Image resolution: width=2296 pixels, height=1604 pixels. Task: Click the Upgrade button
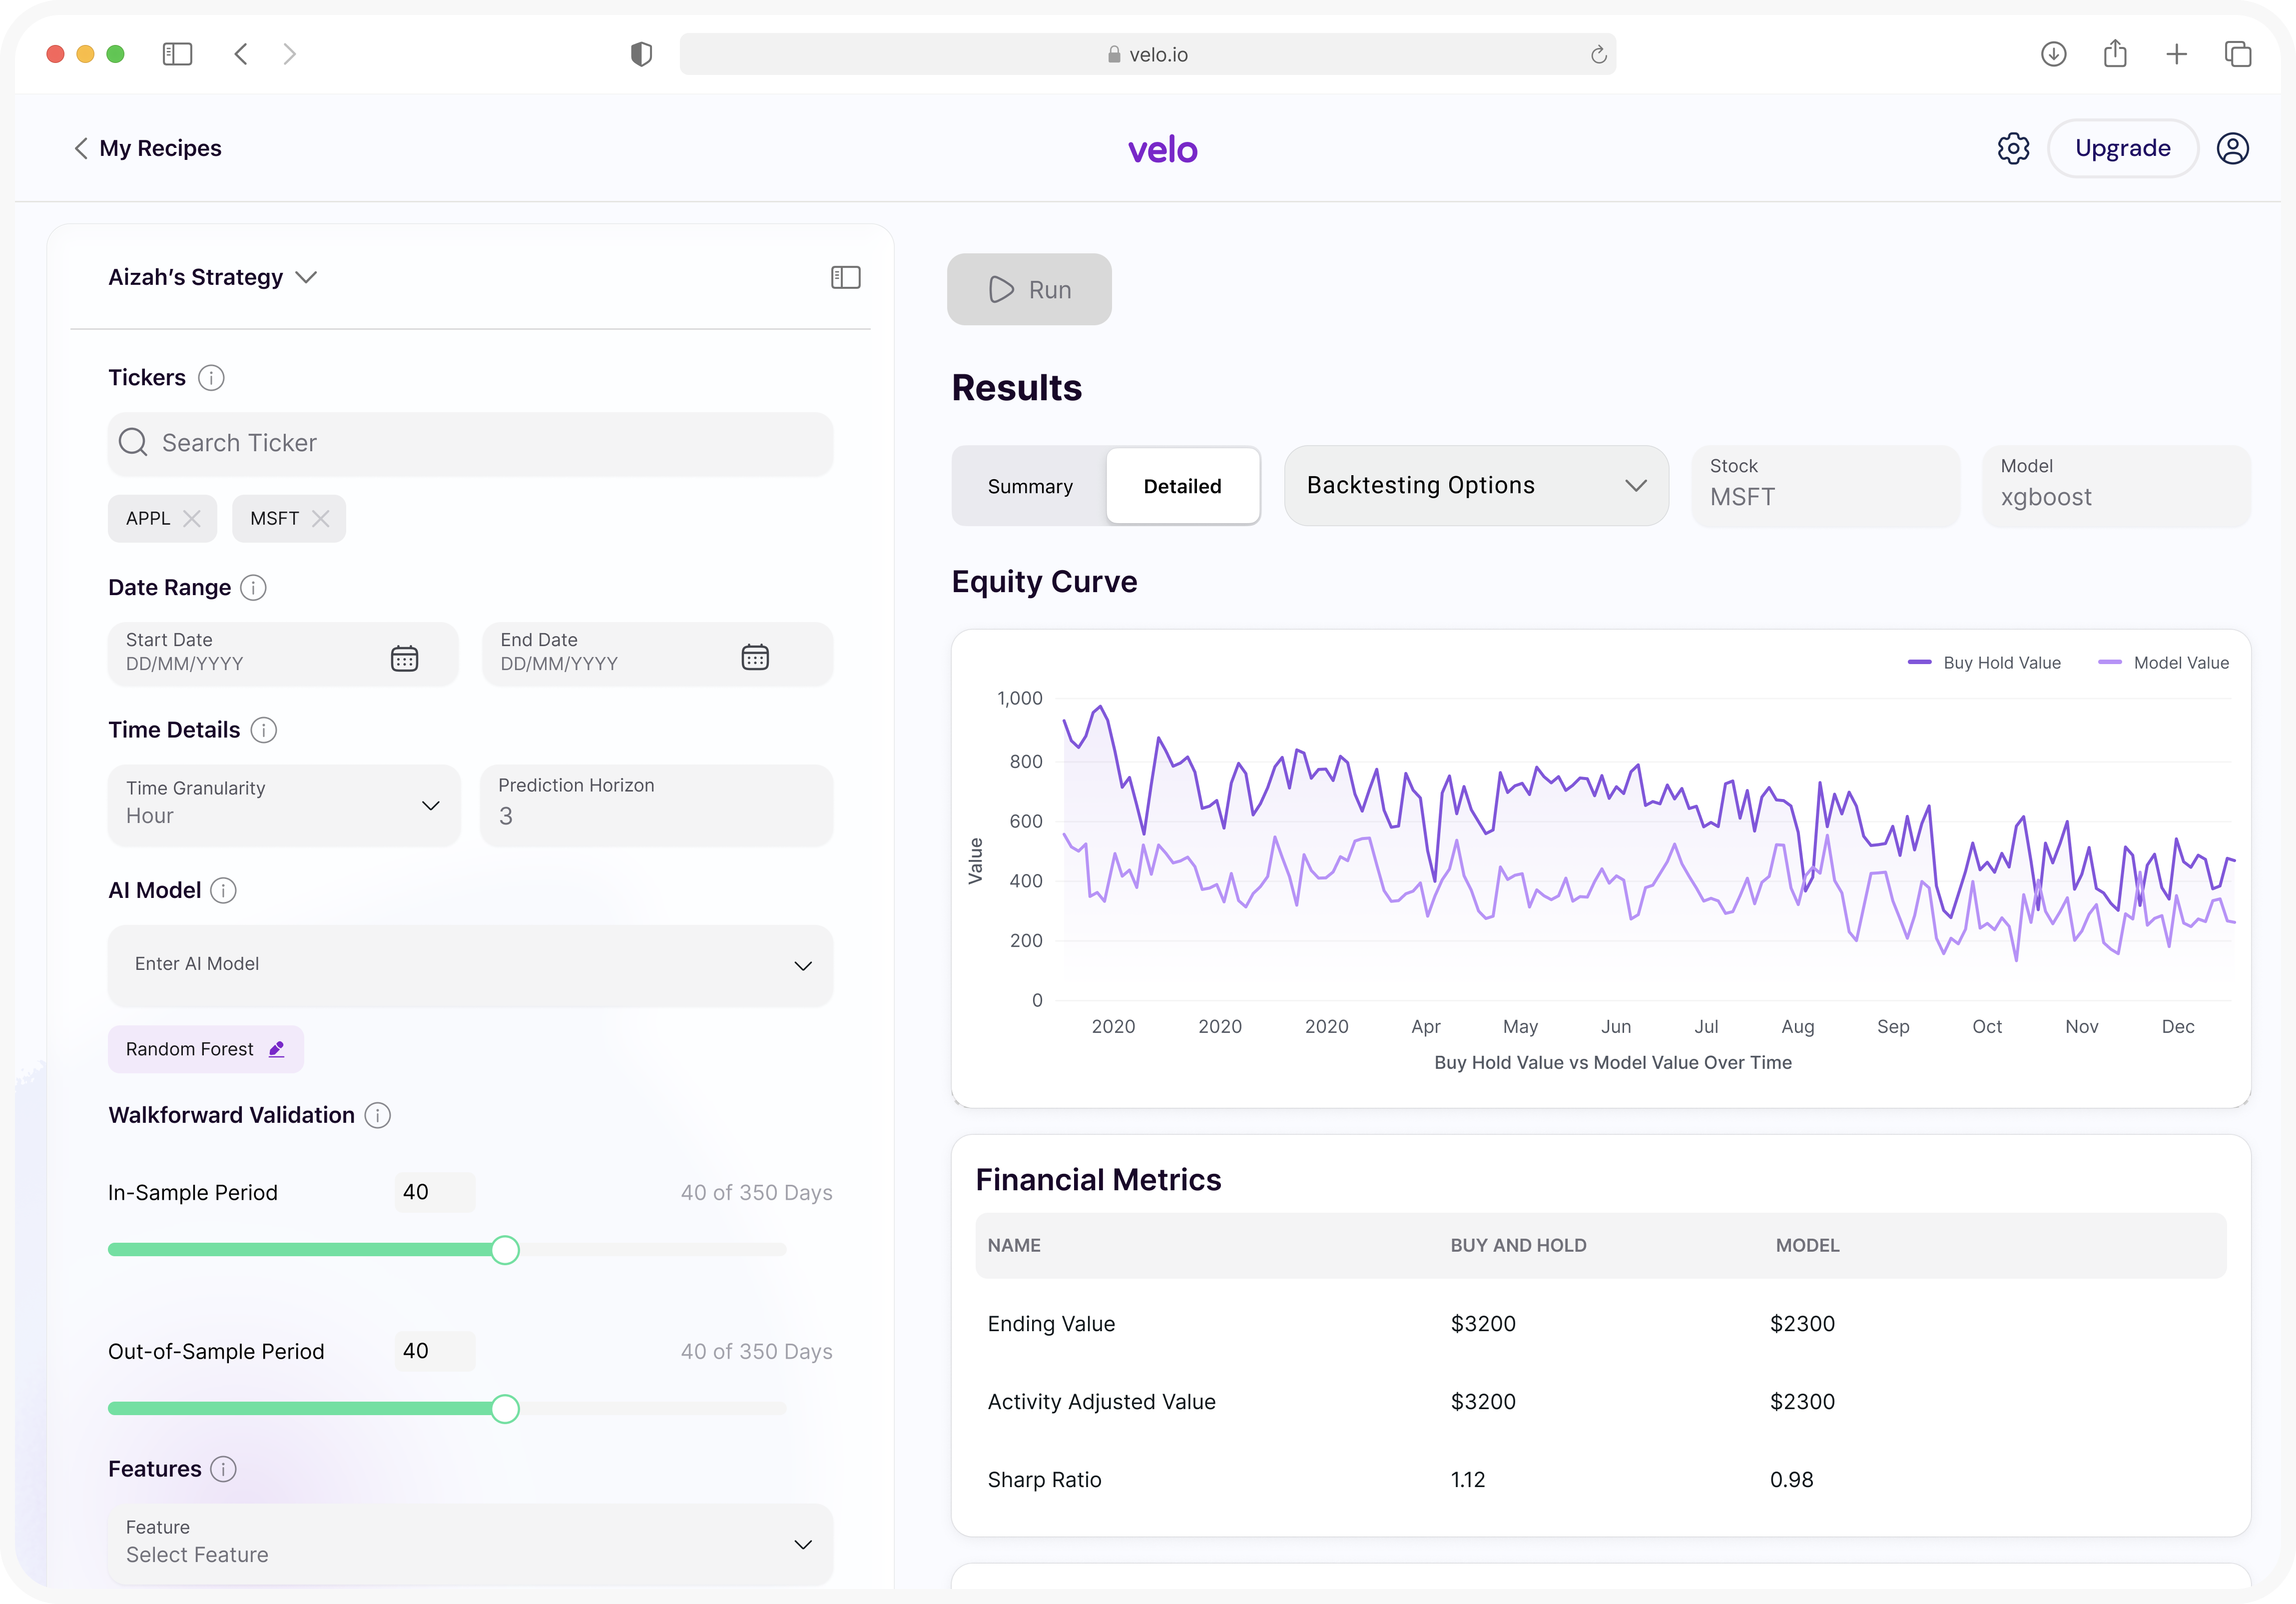[x=2122, y=148]
